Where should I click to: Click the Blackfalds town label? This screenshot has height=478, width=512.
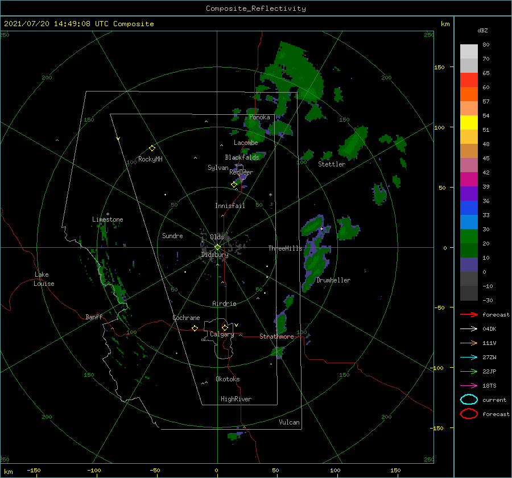242,157
